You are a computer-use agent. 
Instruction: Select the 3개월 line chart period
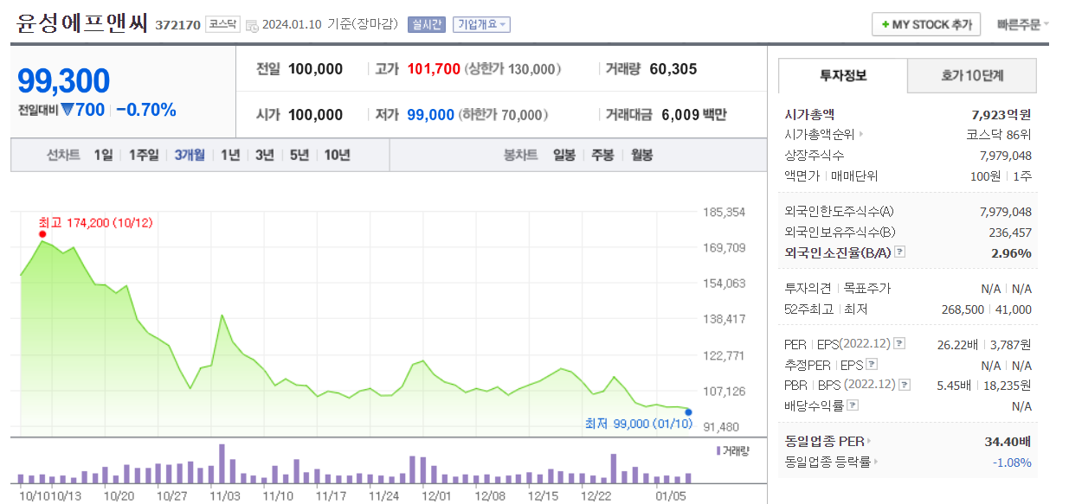tap(190, 155)
